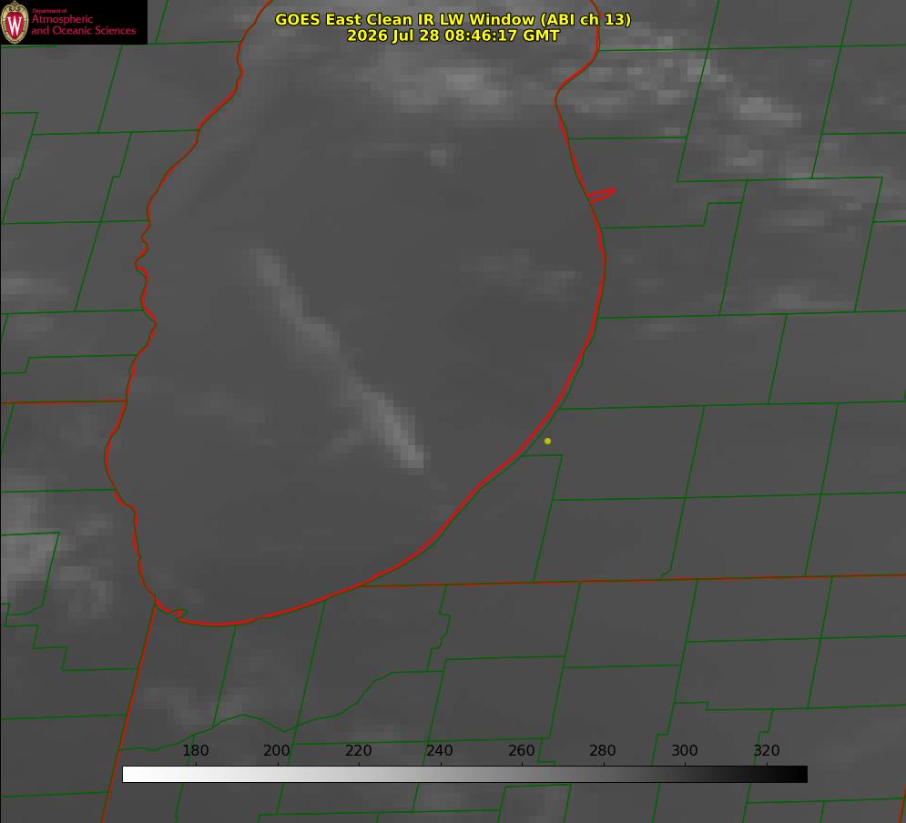Open the Atmospheric and Oceanic Sciences link text
906x823 pixels.
pyautogui.click(x=84, y=25)
